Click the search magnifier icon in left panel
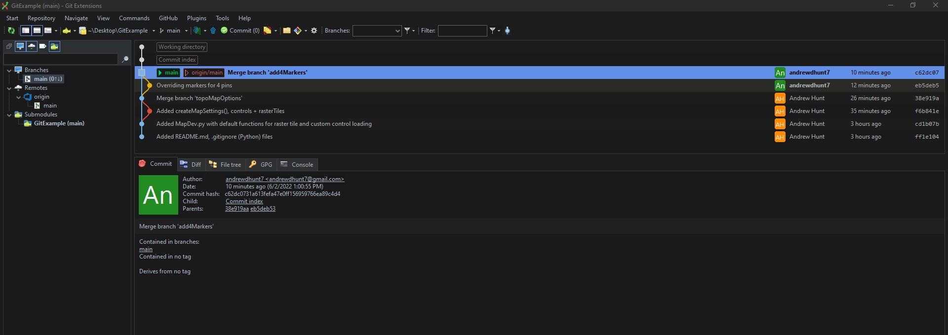Screen dimensions: 948x335 [125, 59]
